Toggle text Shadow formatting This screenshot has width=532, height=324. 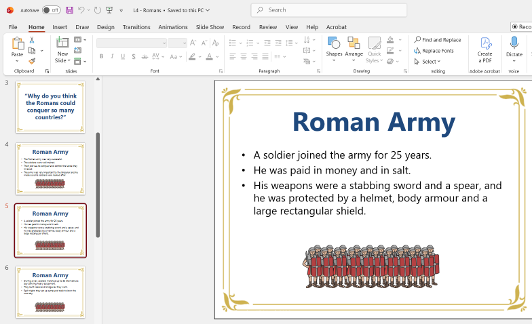134,57
